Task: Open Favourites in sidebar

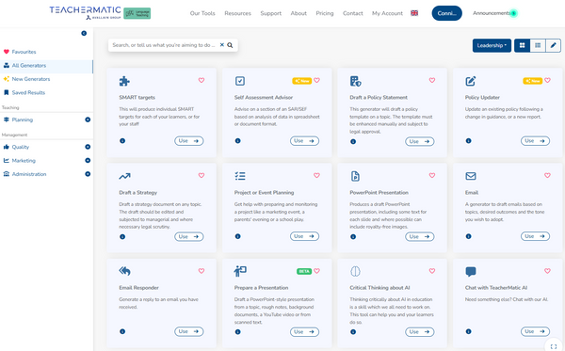Action: pyautogui.click(x=24, y=52)
